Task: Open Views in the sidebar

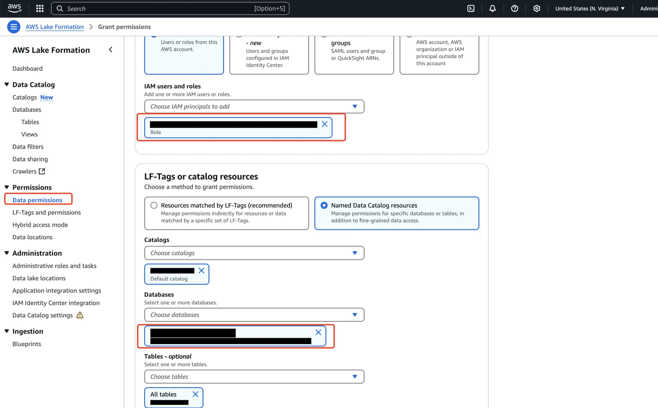Action: coord(29,134)
